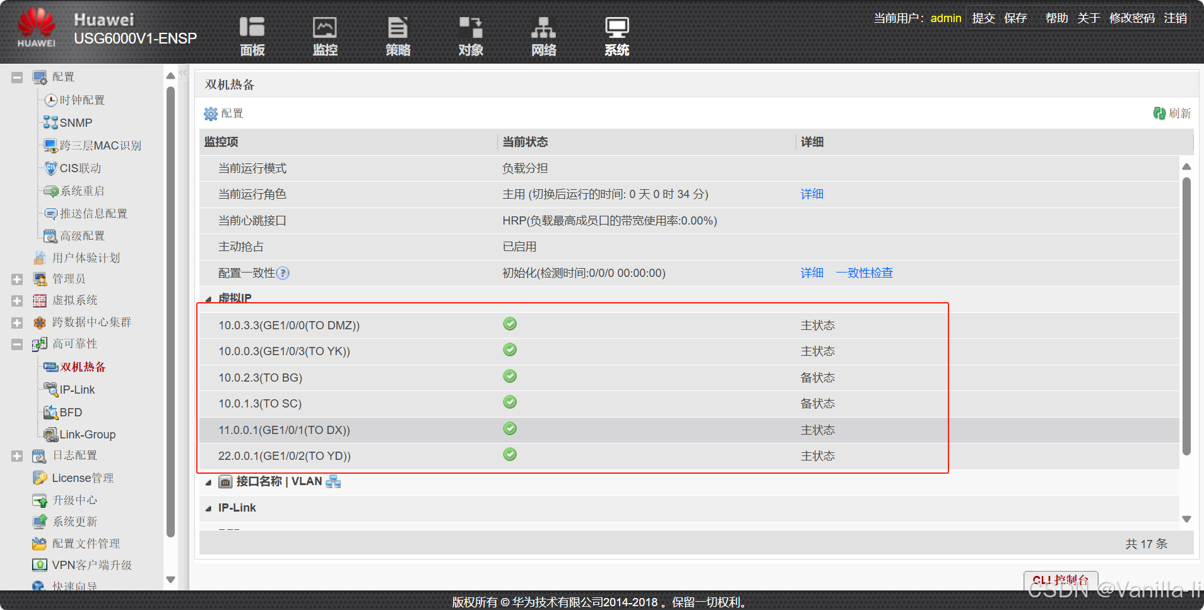The width and height of the screenshot is (1204, 610).
Task: Expand the 日志配置 tree node
Action: [17, 456]
